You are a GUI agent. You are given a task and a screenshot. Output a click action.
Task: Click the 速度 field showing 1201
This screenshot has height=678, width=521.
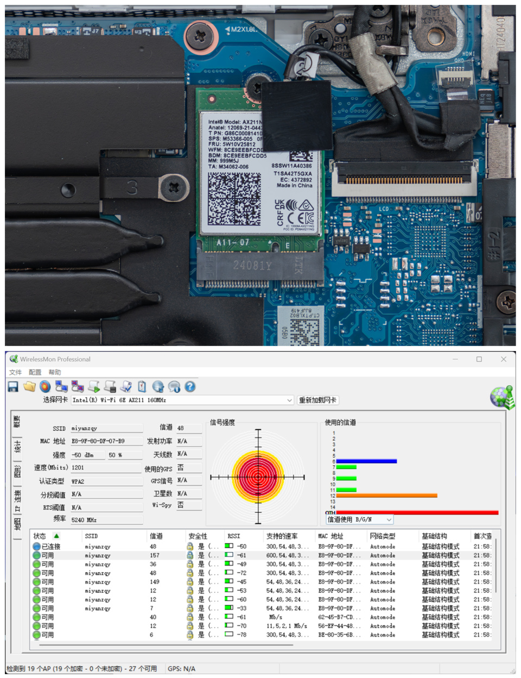click(106, 467)
